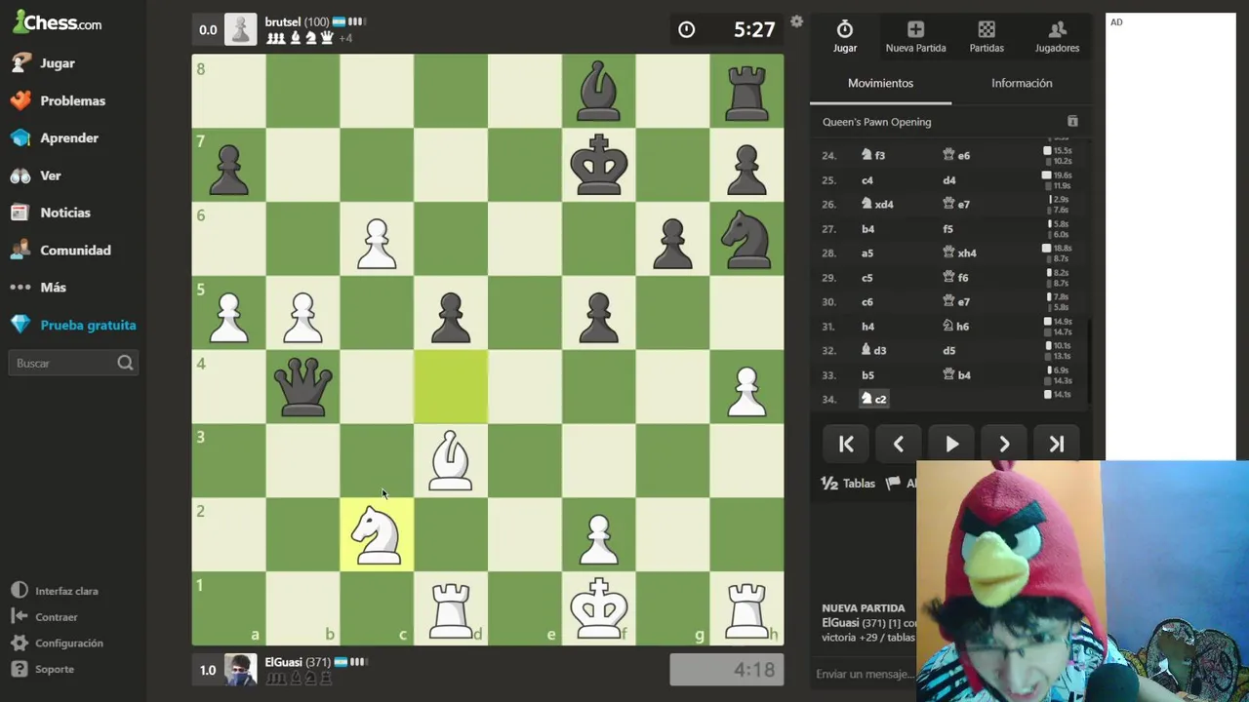Screen dimensions: 1249x702
Task: Jump to first move button
Action: [x=846, y=445]
